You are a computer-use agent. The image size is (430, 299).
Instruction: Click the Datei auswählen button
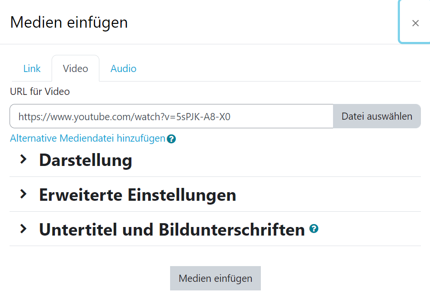[x=377, y=116]
